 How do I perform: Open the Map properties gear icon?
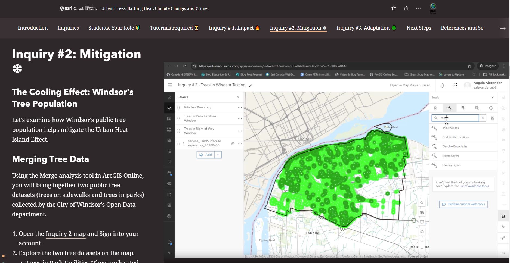(x=169, y=184)
